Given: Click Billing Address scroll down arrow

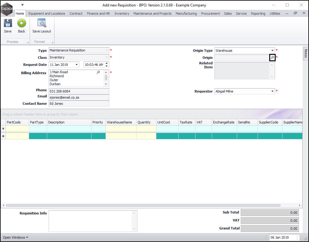Looking at the screenshot, I should click(x=106, y=84).
